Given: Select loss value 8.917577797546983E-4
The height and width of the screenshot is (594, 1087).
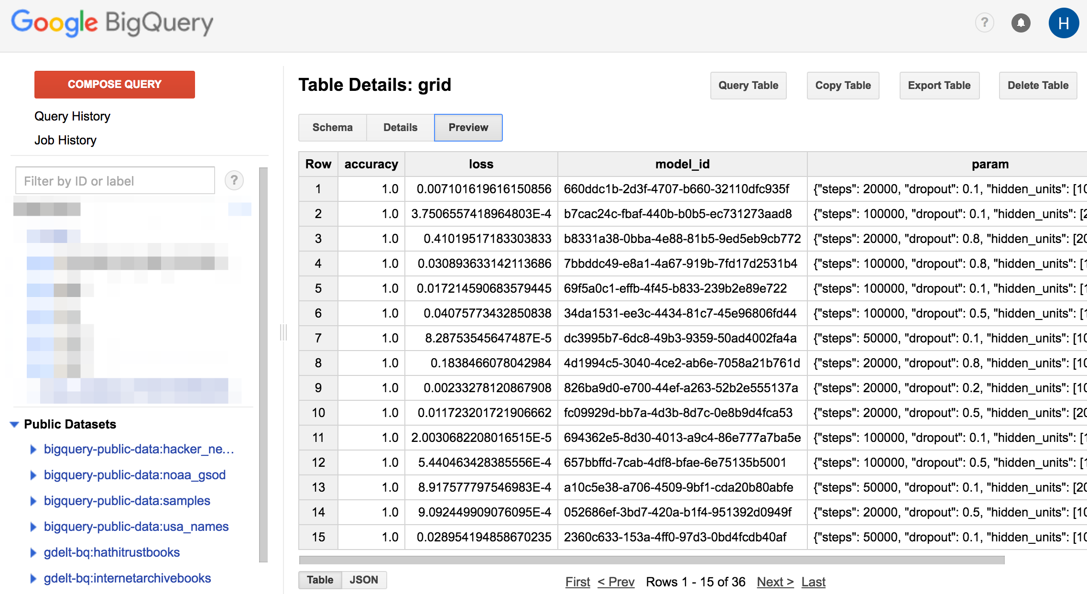Looking at the screenshot, I should pos(481,487).
